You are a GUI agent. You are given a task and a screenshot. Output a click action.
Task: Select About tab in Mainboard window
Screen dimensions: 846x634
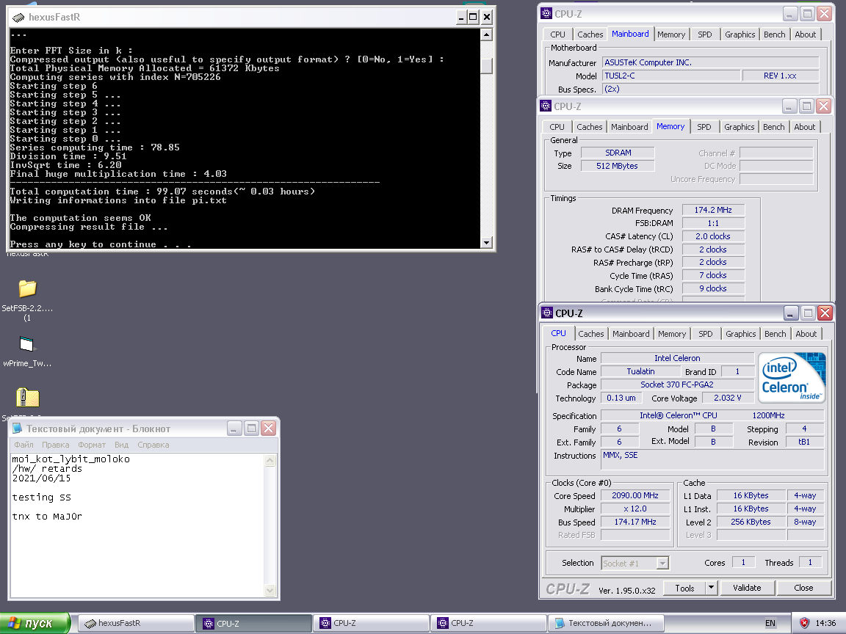(x=805, y=34)
